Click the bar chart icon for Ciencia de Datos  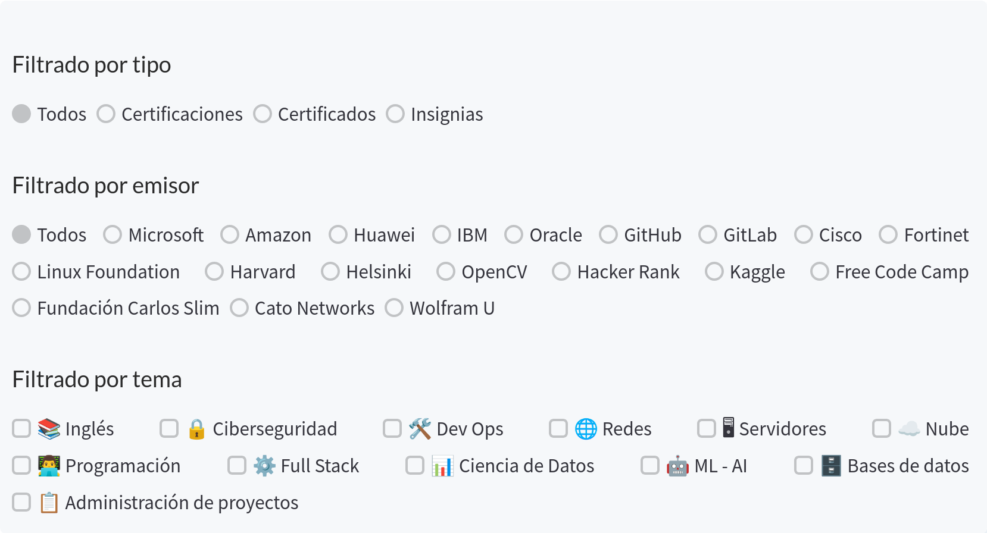point(442,466)
